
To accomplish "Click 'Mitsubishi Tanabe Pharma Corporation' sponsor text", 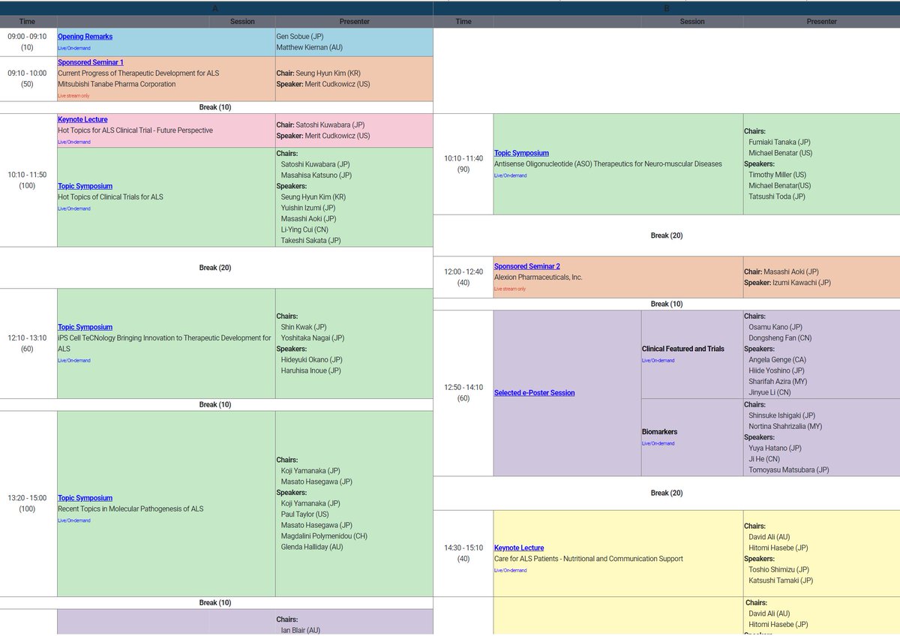I will (x=117, y=84).
